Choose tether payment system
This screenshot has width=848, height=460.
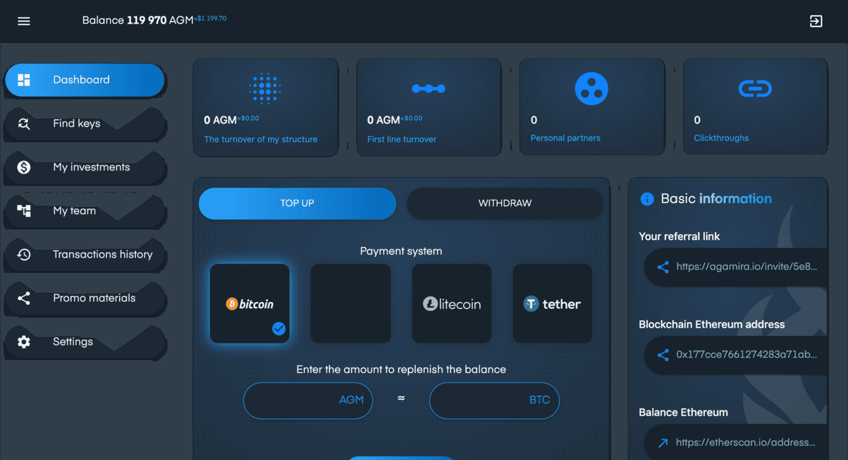[552, 304]
